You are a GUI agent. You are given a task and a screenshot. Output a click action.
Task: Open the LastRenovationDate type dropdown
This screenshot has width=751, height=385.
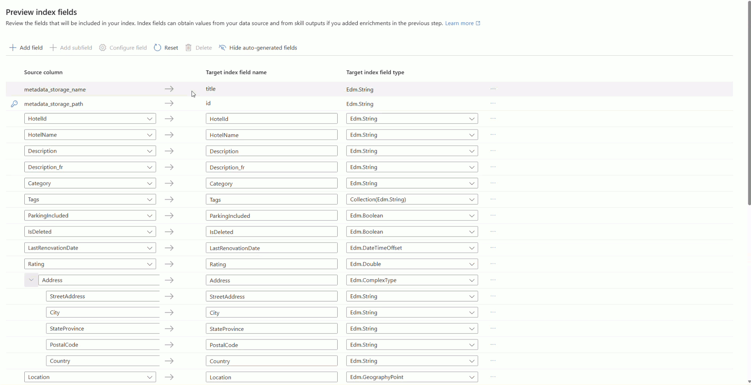tap(471, 248)
